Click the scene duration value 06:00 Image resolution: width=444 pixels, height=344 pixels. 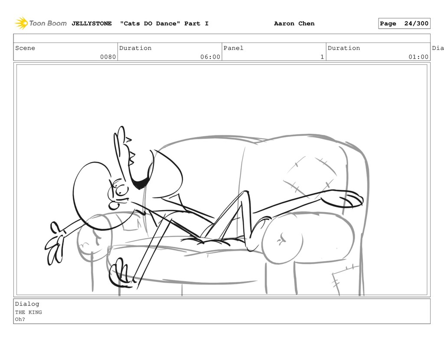(210, 57)
